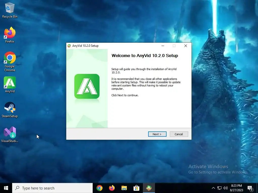This screenshot has width=258, height=193.
Task: Click the 'Click Next to continue.' text
Action: (125, 95)
